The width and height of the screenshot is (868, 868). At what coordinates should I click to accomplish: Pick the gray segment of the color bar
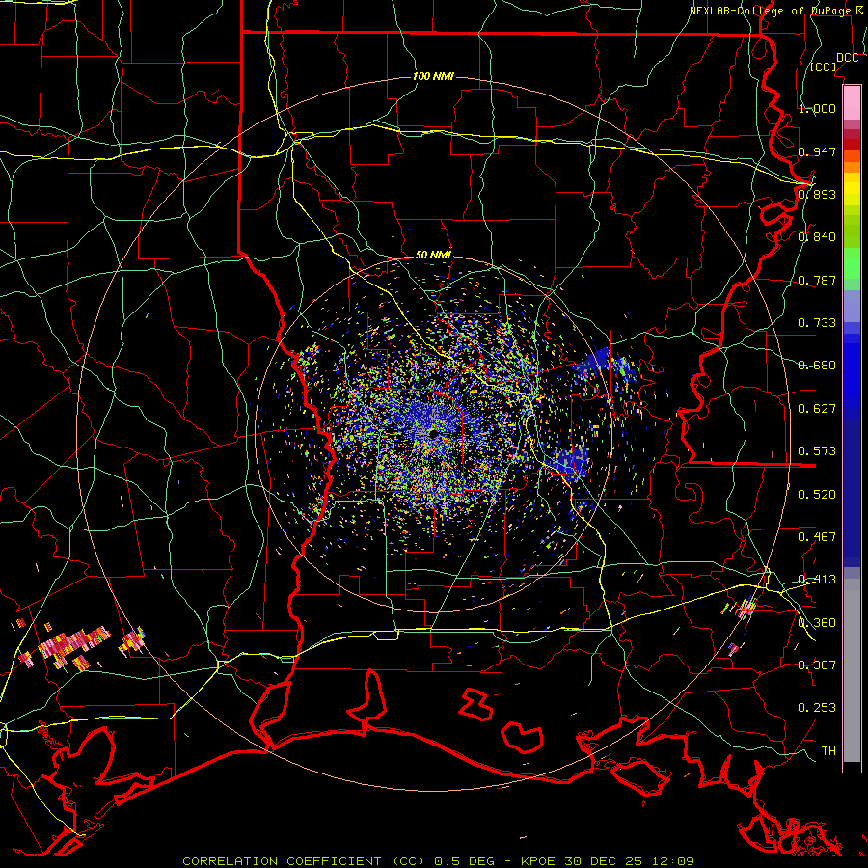(852, 670)
